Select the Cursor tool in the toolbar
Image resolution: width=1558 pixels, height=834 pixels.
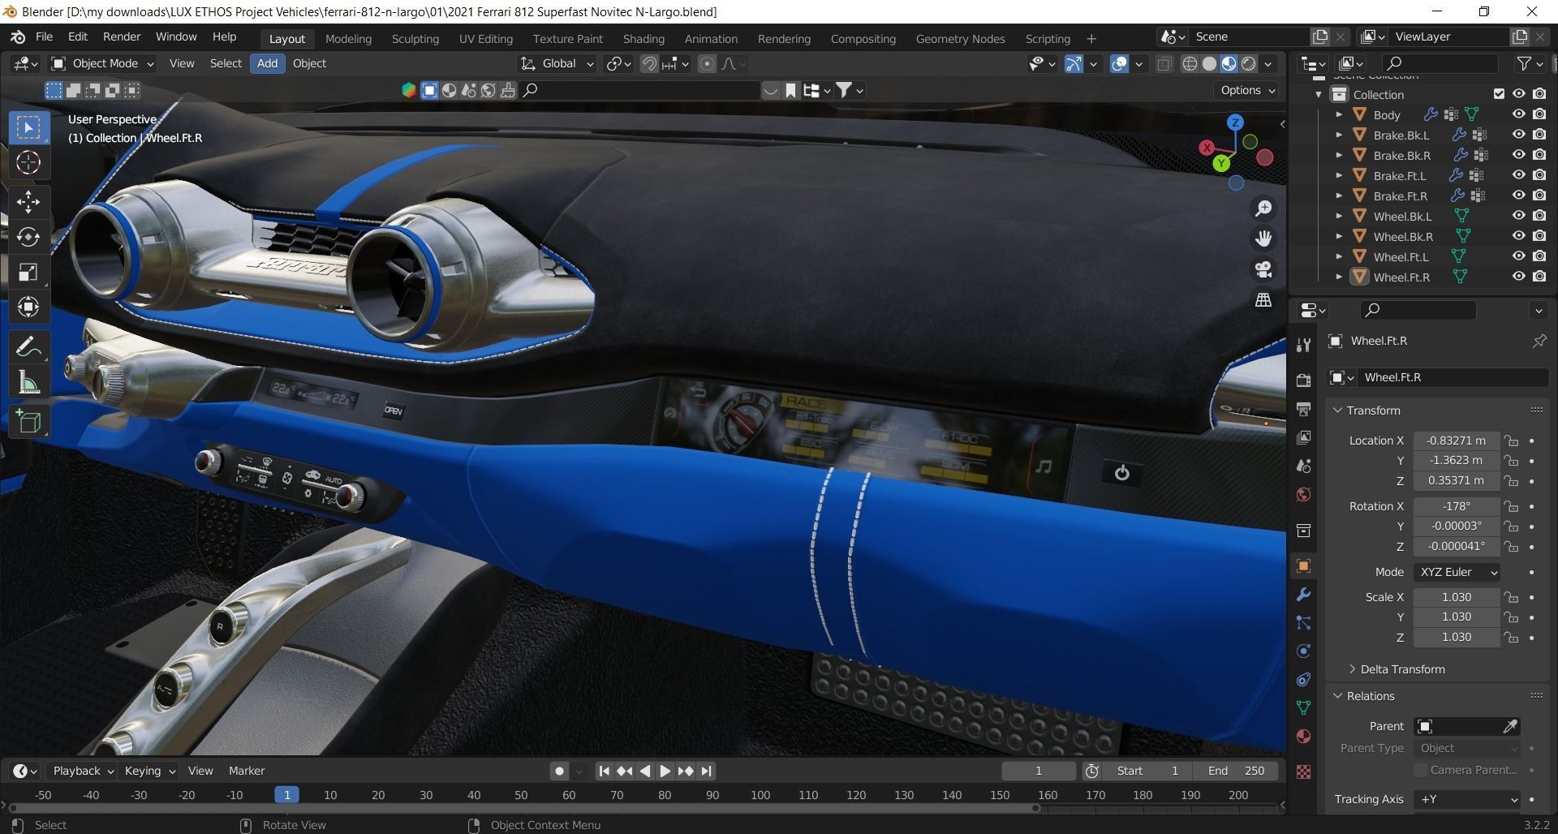28,162
